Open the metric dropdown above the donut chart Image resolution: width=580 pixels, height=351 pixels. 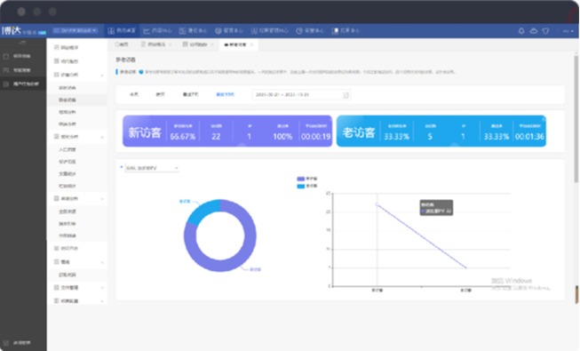coord(152,168)
